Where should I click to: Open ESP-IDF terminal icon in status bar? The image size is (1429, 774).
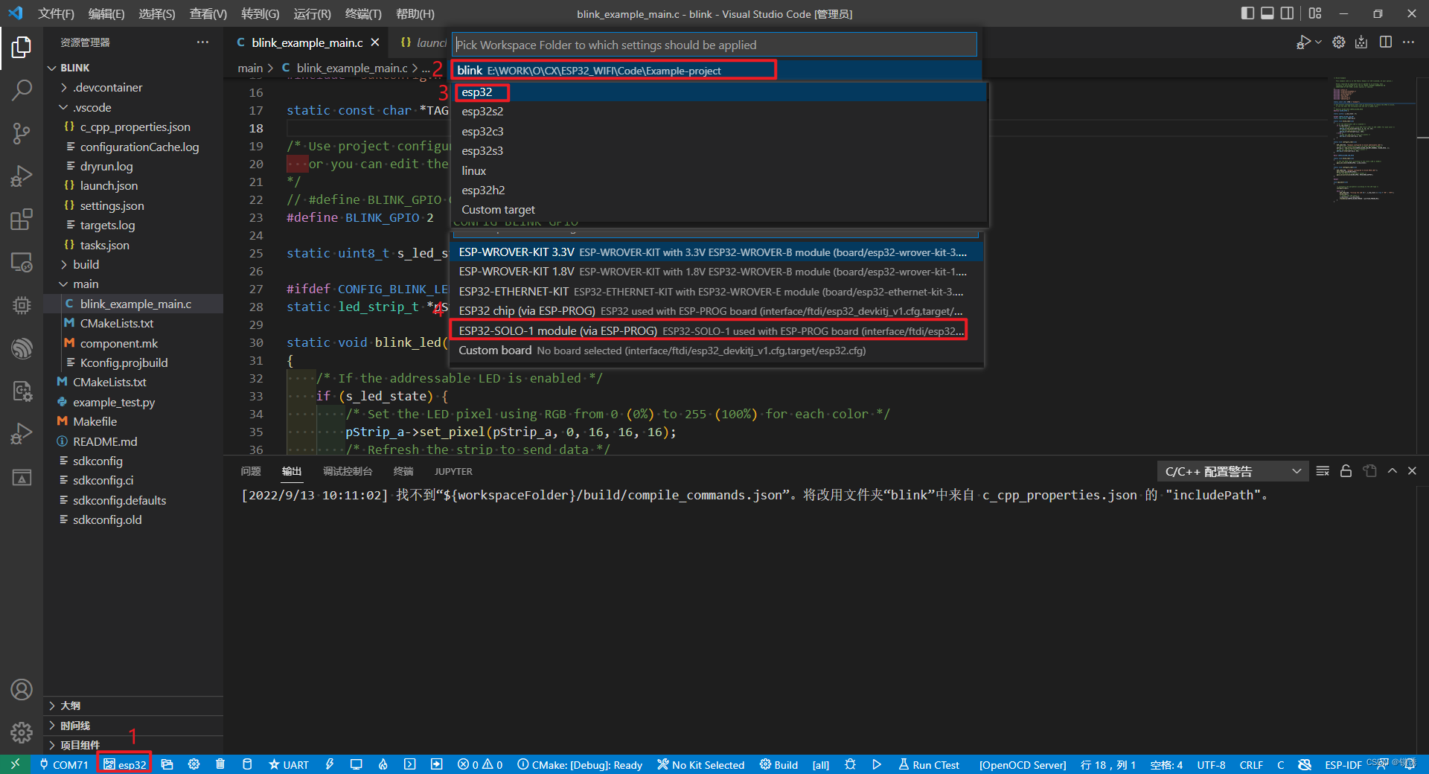click(x=409, y=764)
